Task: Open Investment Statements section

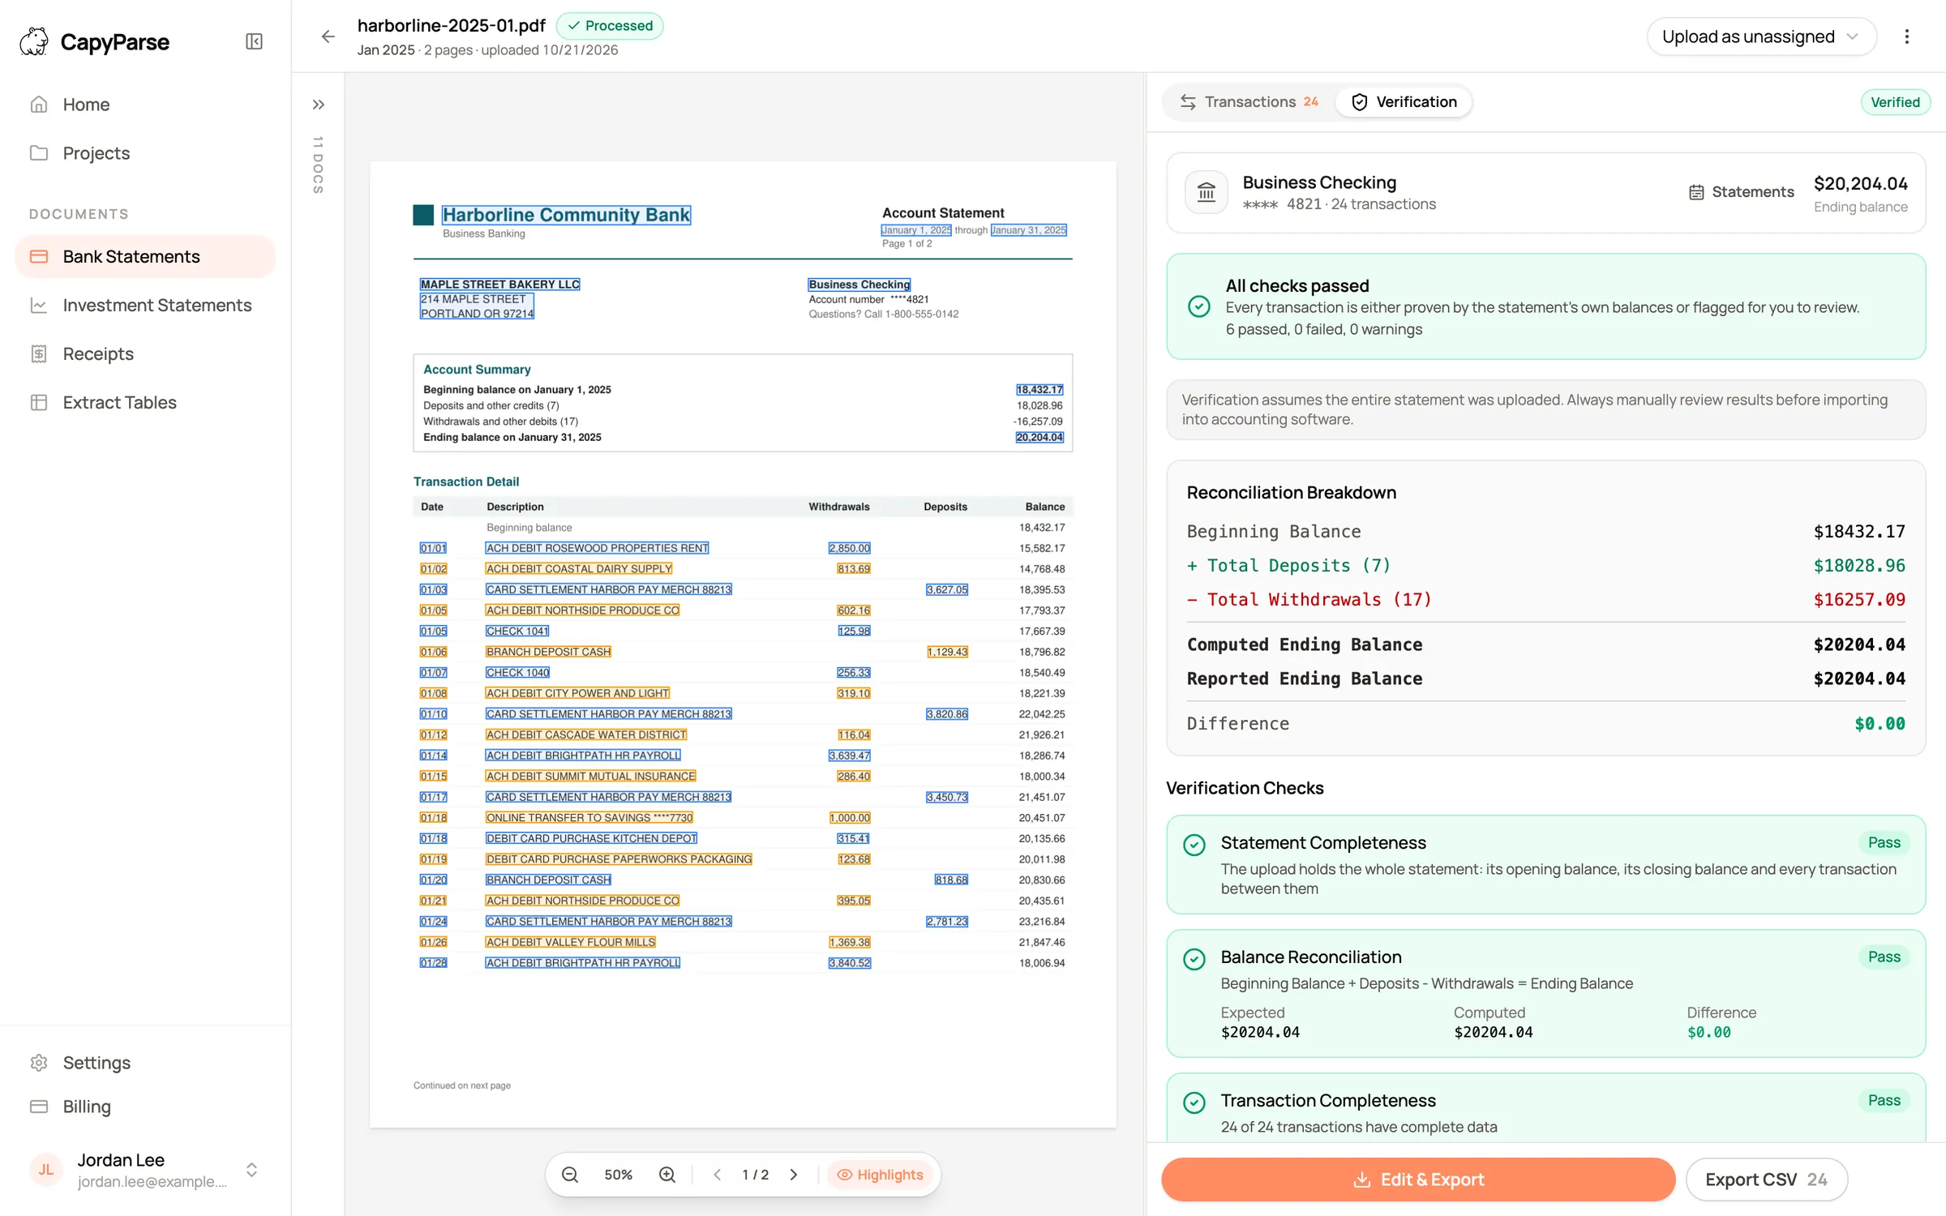Action: tap(146, 306)
